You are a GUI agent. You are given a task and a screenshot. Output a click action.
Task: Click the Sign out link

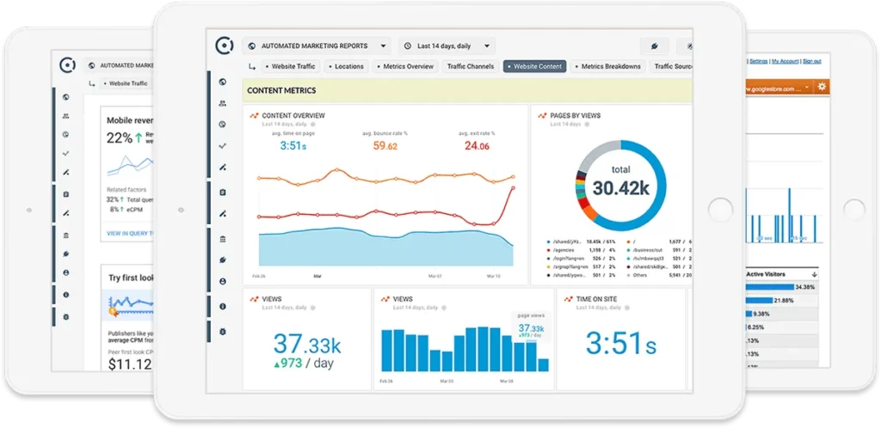[812, 61]
